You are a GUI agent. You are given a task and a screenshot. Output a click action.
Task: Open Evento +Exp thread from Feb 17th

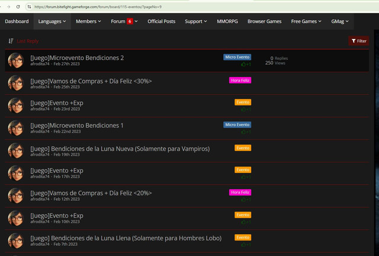pos(57,171)
